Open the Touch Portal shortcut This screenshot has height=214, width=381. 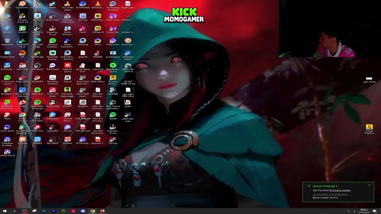pyautogui.click(x=52, y=104)
